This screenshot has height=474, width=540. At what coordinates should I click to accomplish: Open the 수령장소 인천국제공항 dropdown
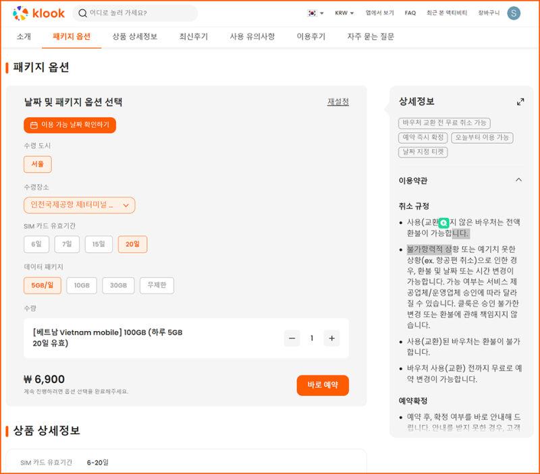pos(79,205)
